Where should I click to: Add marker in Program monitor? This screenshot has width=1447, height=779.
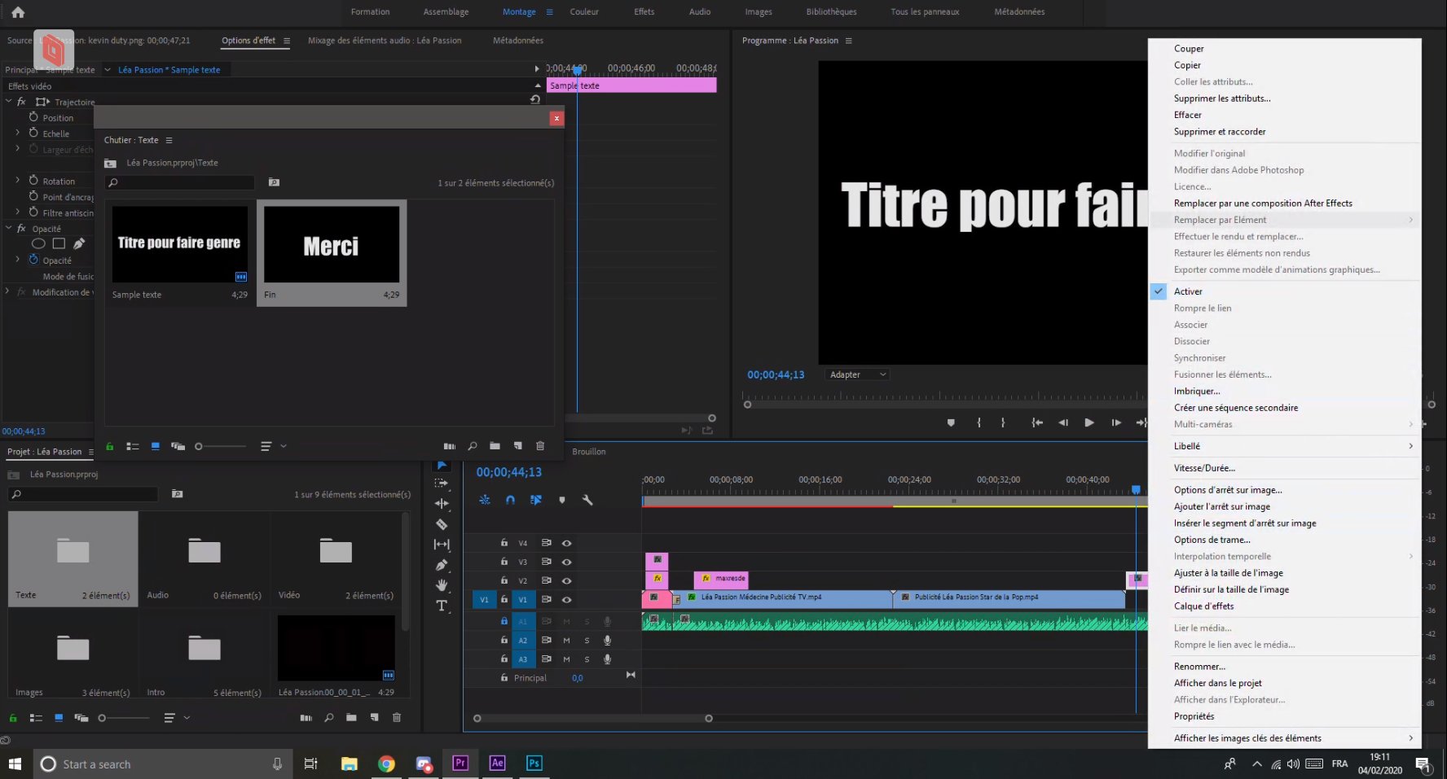951,422
